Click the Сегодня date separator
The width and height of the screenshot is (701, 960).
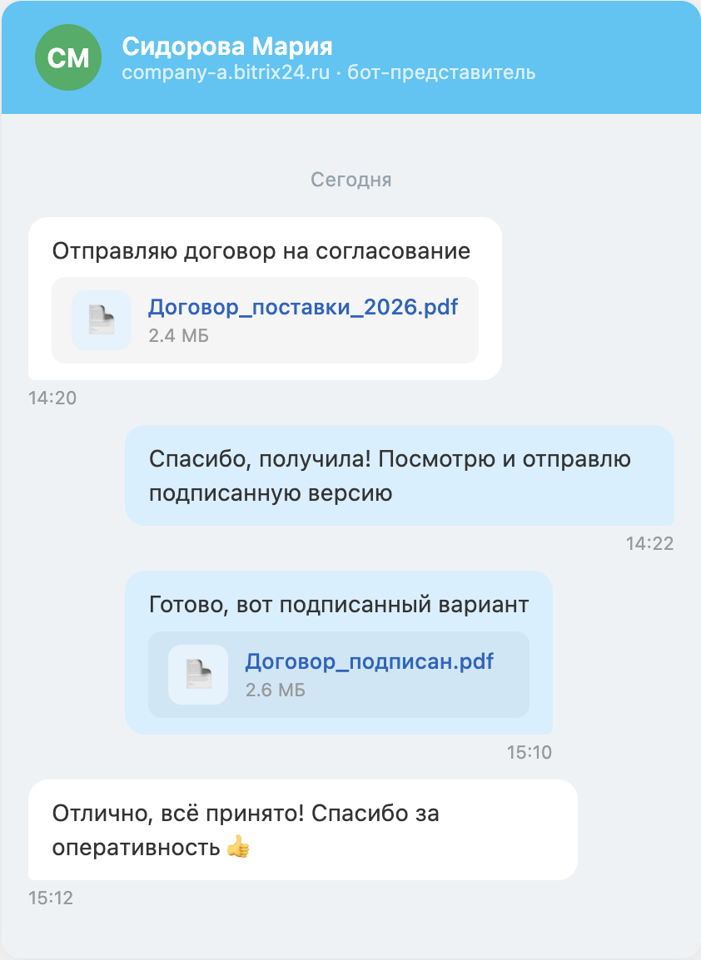350,180
